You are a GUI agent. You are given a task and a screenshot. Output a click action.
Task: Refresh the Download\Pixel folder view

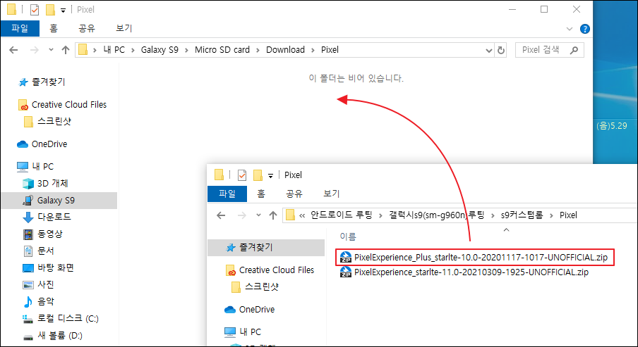click(501, 50)
